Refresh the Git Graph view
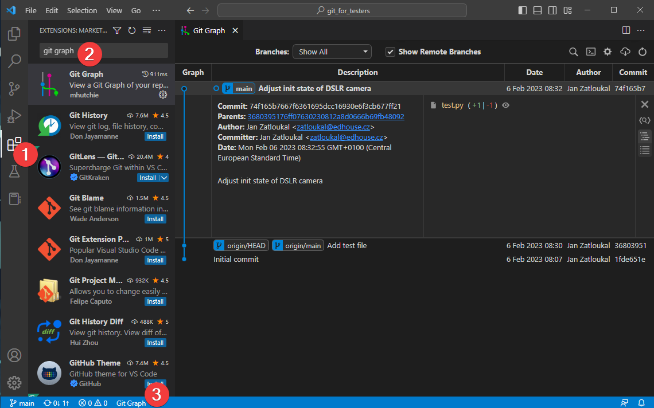Screen dimensions: 654x408 [x=643, y=52]
